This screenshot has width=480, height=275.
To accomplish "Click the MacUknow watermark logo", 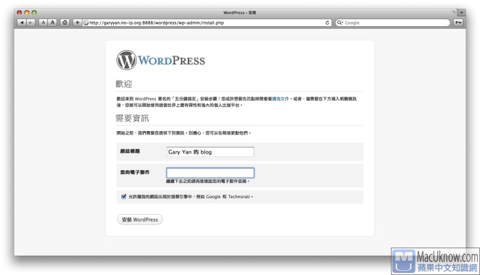I will tap(435, 261).
